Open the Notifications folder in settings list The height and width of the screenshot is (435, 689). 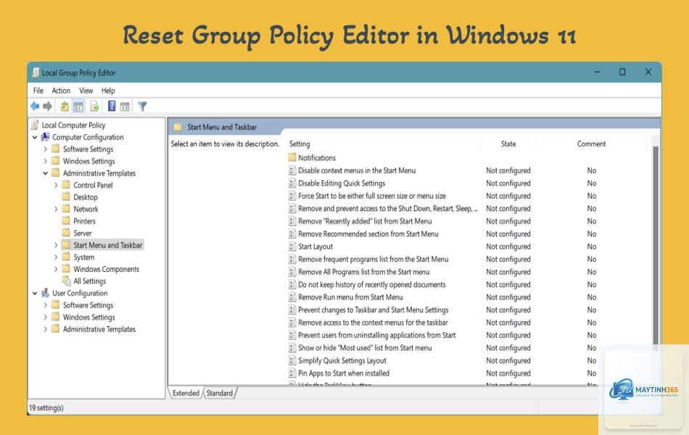coord(317,158)
